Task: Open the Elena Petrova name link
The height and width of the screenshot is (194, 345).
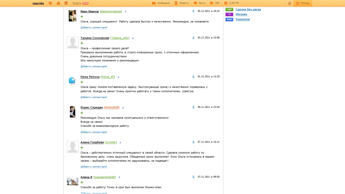Action: click(90, 77)
